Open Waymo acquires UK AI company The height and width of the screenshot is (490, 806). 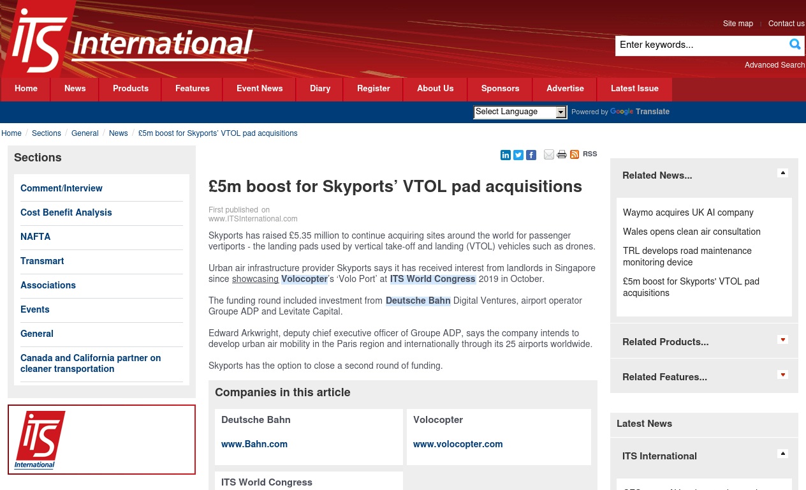[688, 212]
